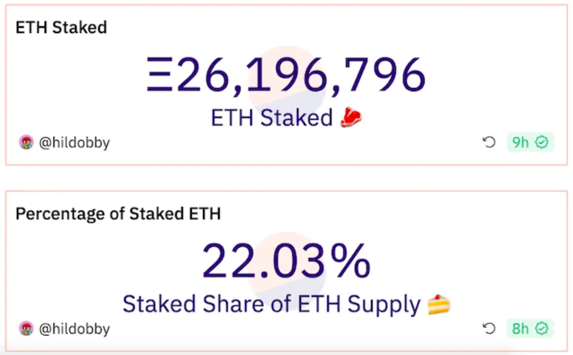Click the purple ETH Staked subtitle label

pos(272,118)
